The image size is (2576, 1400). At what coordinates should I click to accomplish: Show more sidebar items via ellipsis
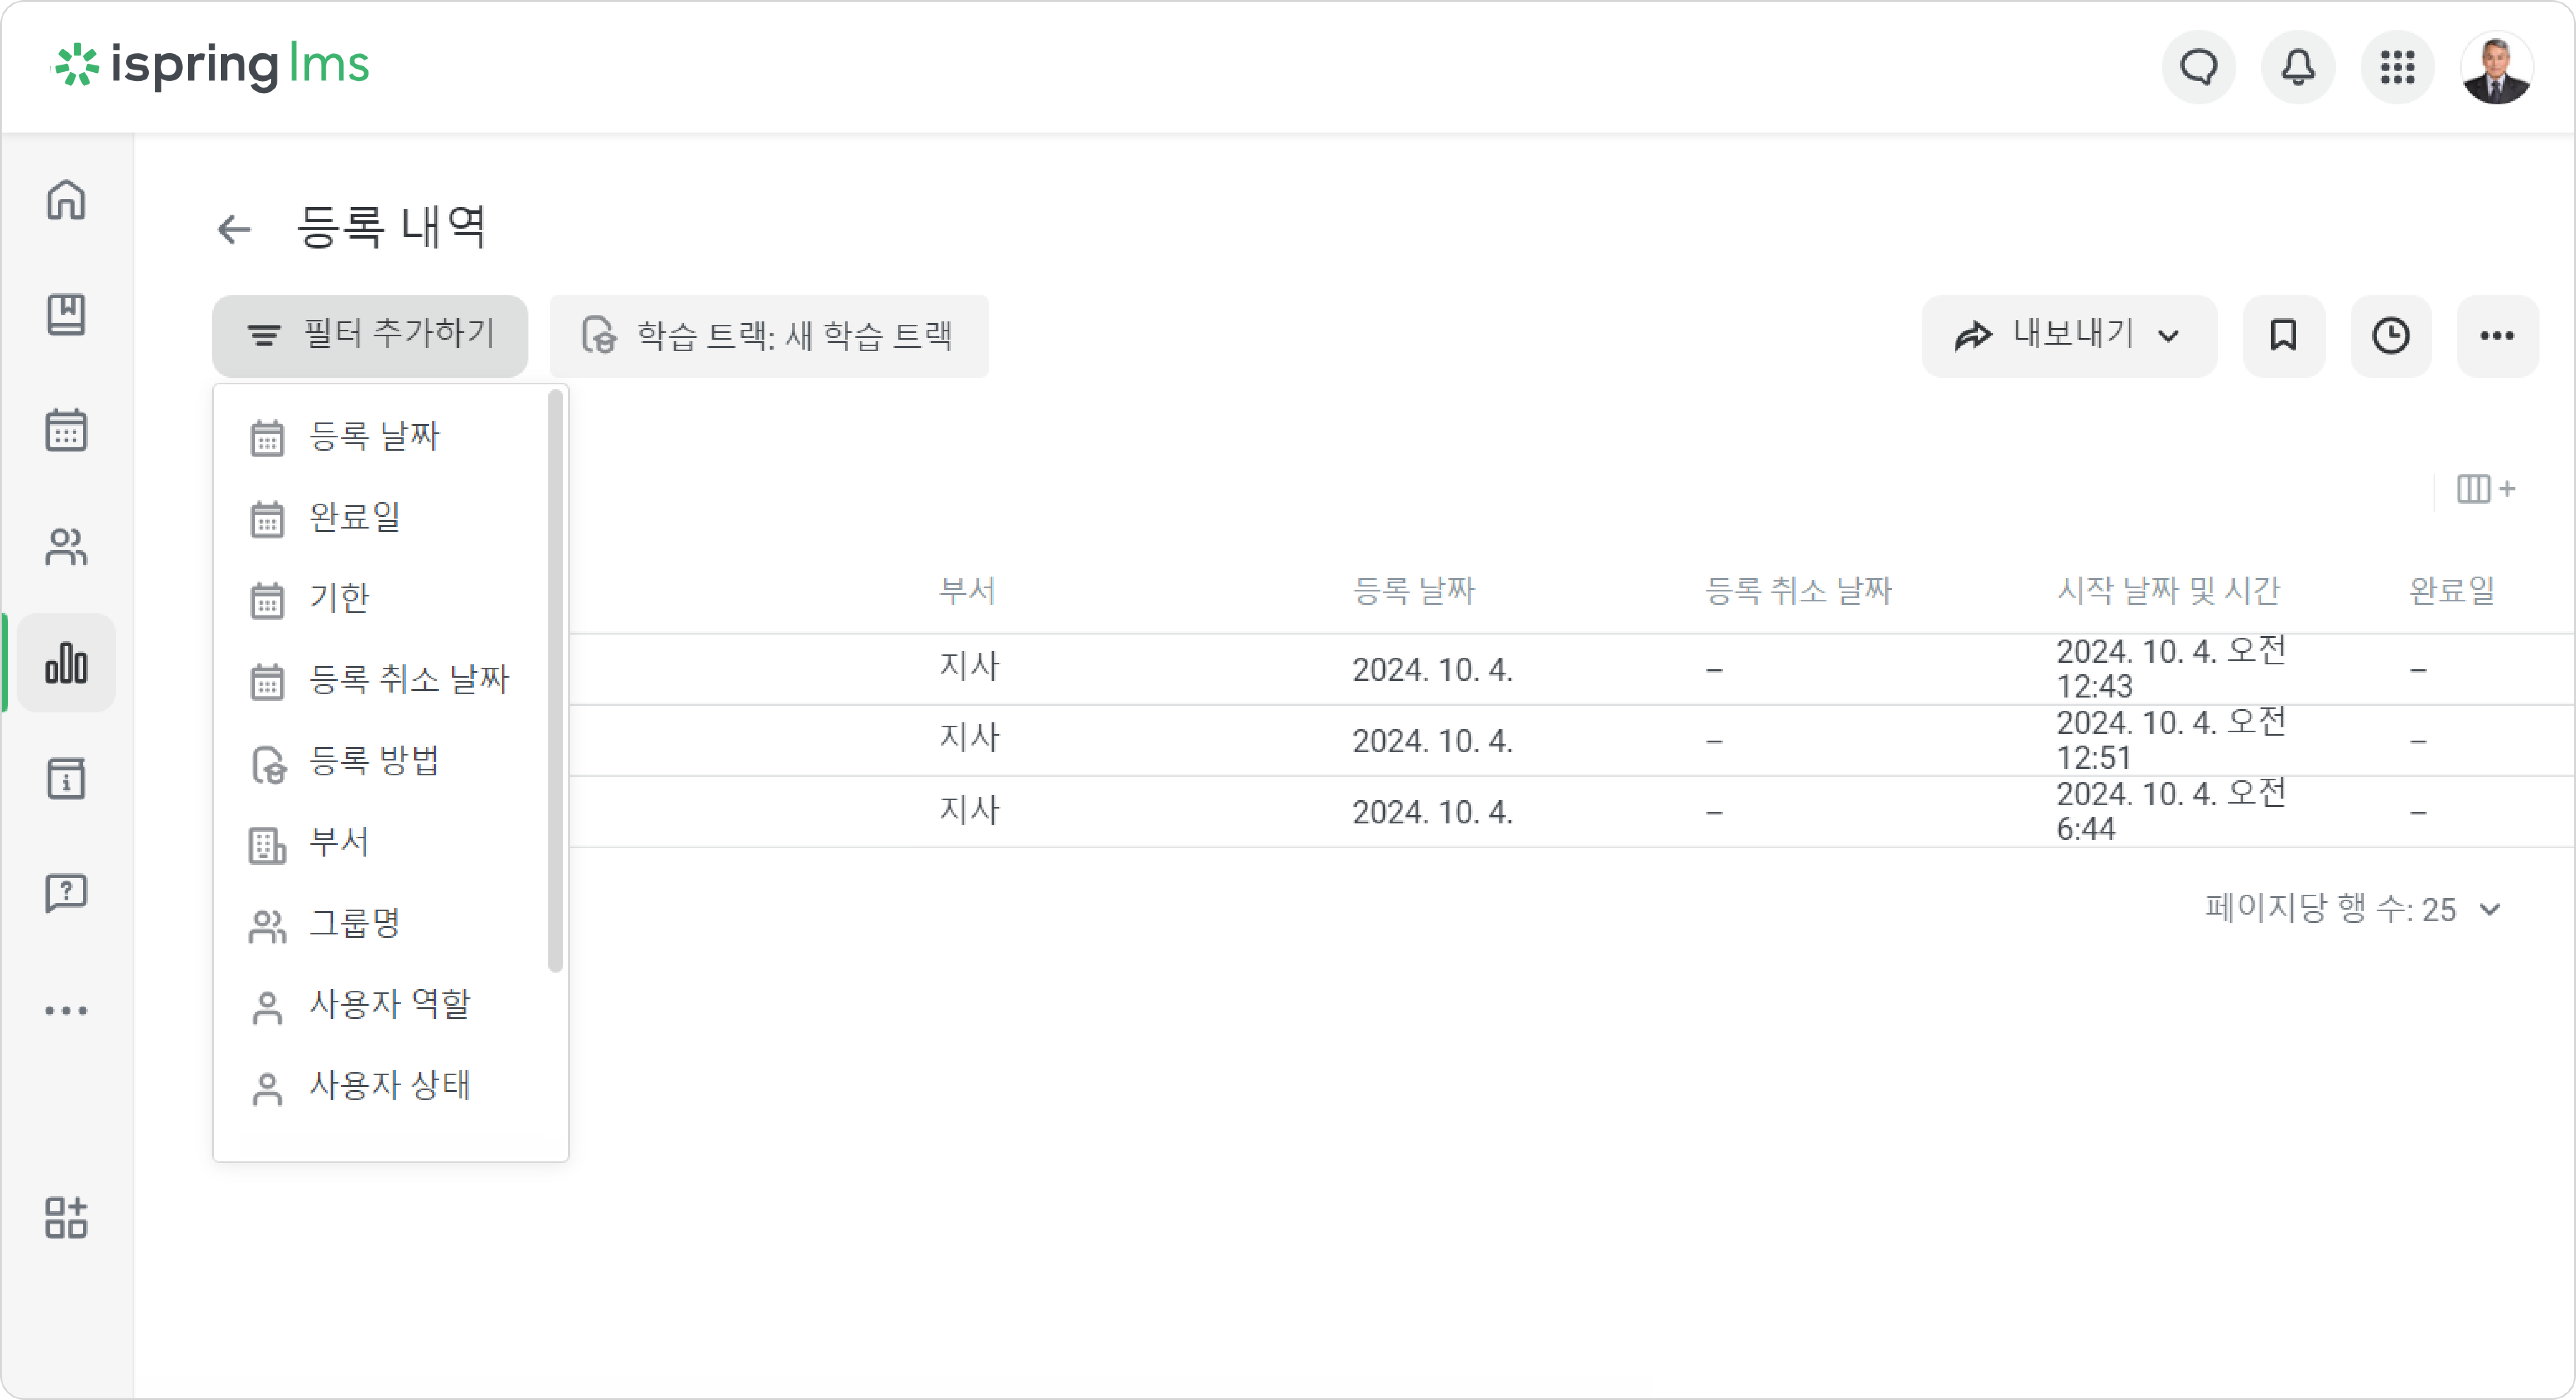(66, 1010)
